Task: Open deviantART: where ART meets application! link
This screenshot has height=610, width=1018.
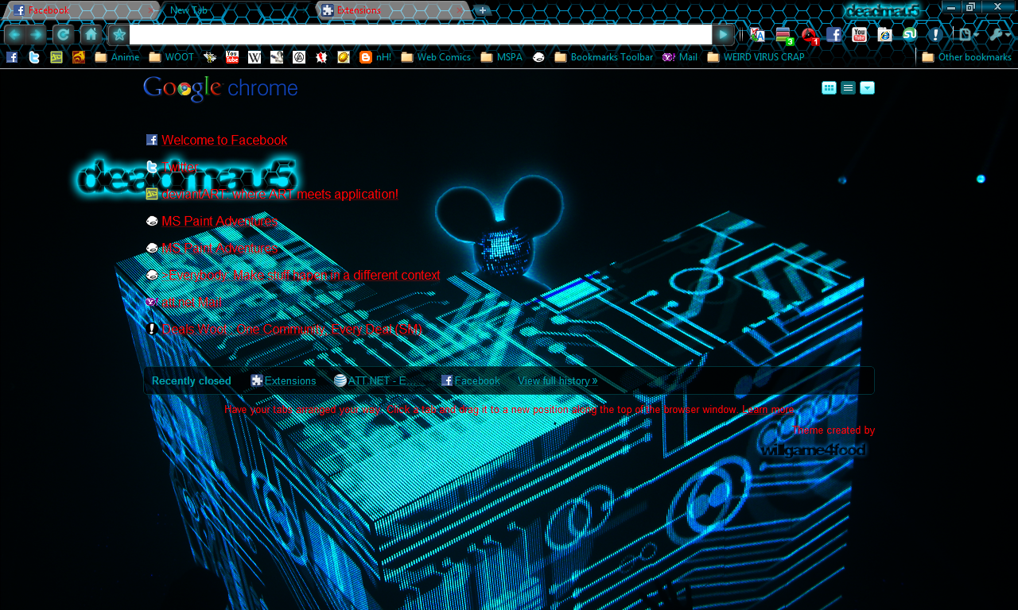Action: pyautogui.click(x=280, y=194)
